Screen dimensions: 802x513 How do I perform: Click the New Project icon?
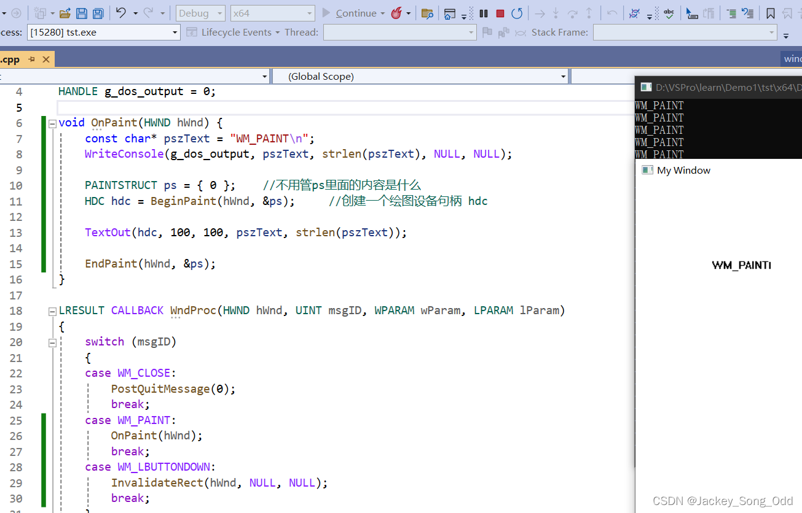(x=41, y=13)
